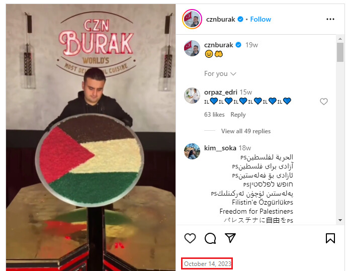Click the scrollbar down arrow in comments
Screen dimensions: 346x271
coord(340,220)
